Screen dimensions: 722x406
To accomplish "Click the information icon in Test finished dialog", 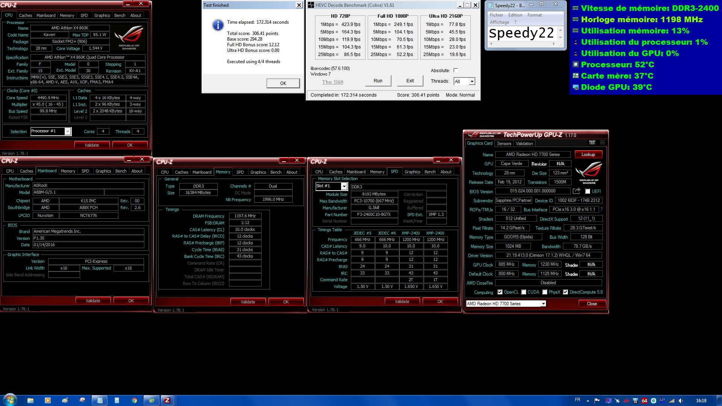I will tap(218, 25).
